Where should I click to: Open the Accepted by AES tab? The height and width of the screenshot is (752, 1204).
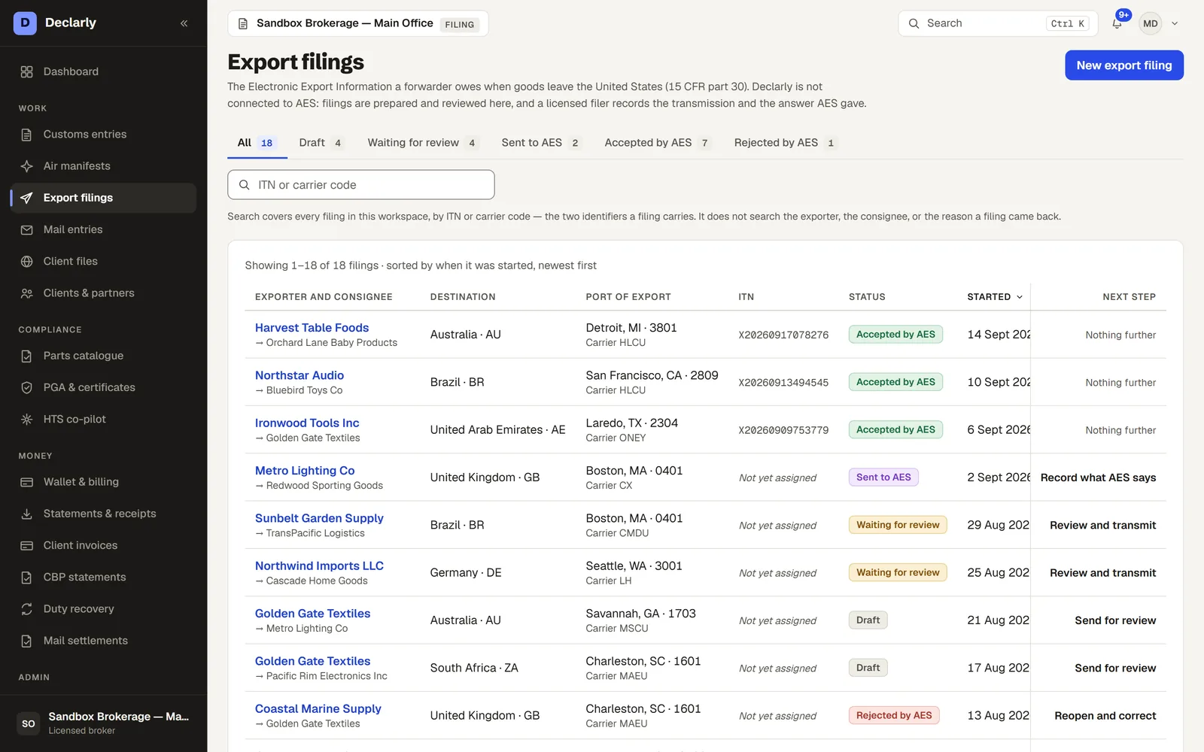(657, 143)
